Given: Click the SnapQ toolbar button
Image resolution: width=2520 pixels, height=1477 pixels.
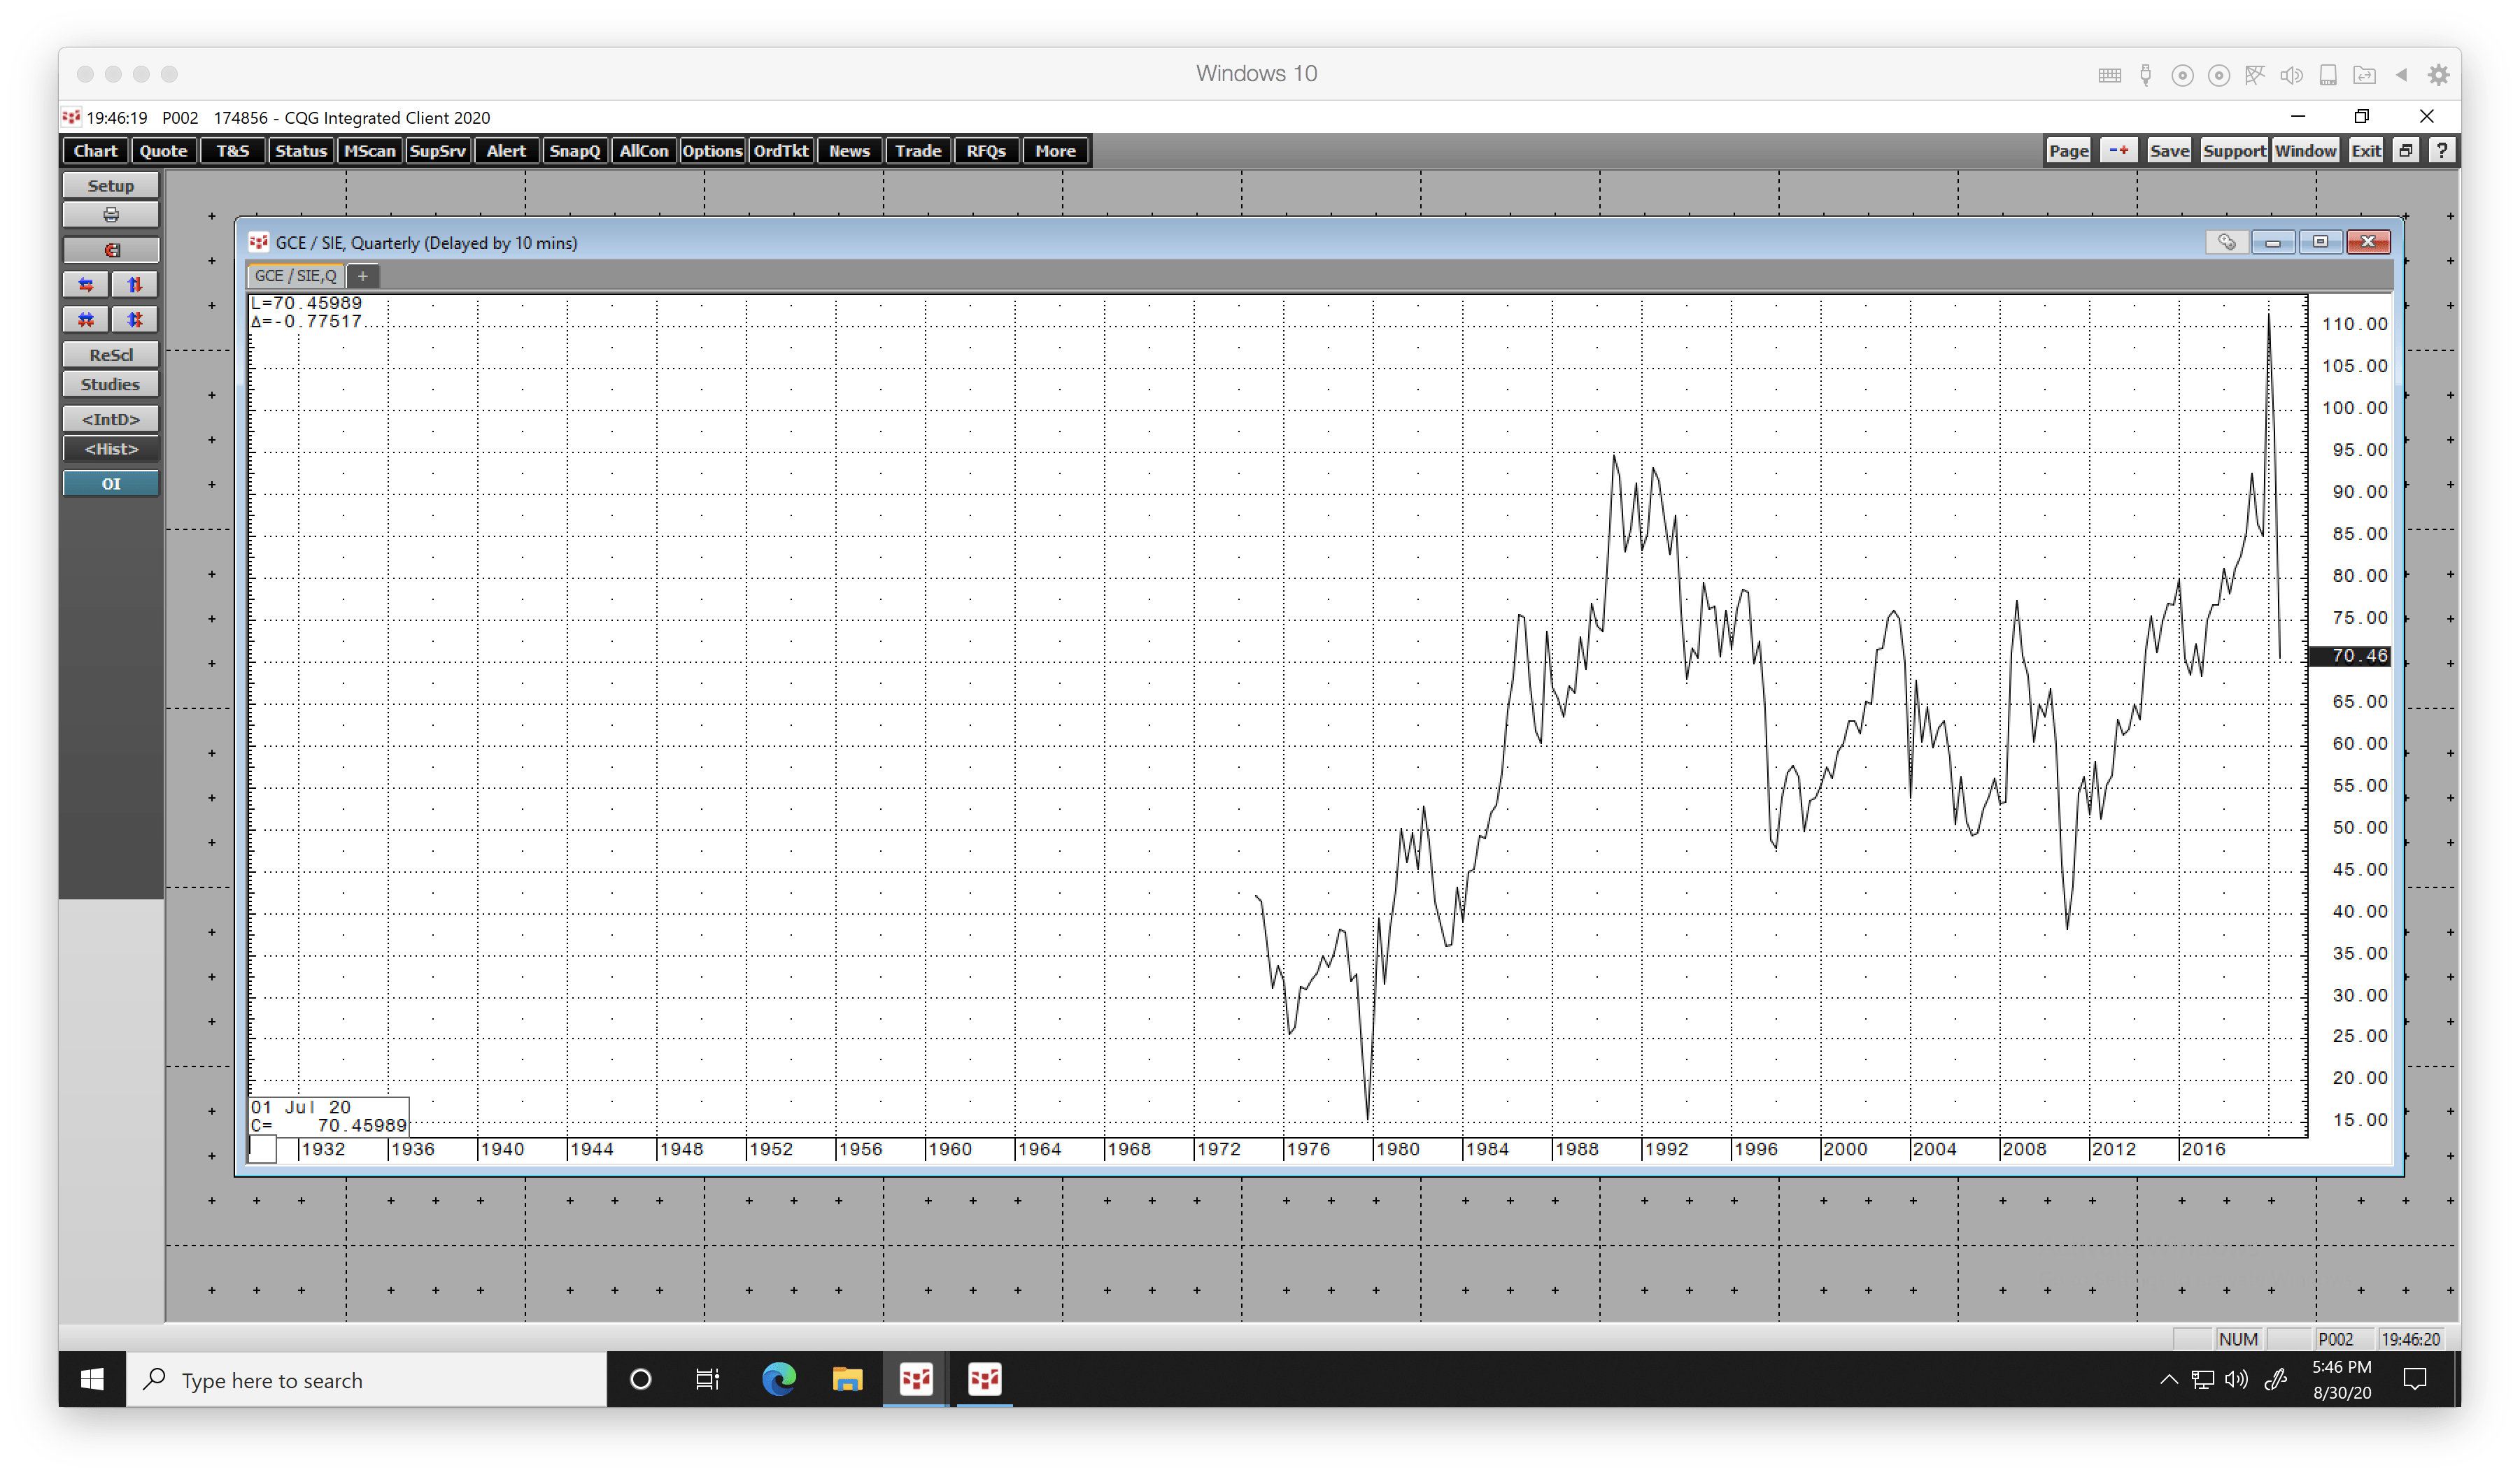Looking at the screenshot, I should click(574, 151).
